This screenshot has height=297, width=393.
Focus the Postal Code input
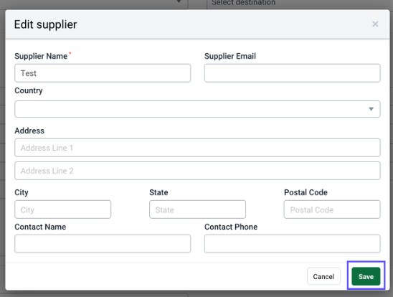point(332,209)
